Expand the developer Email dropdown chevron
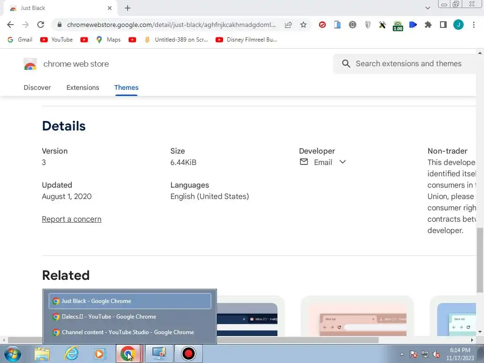 click(x=343, y=162)
